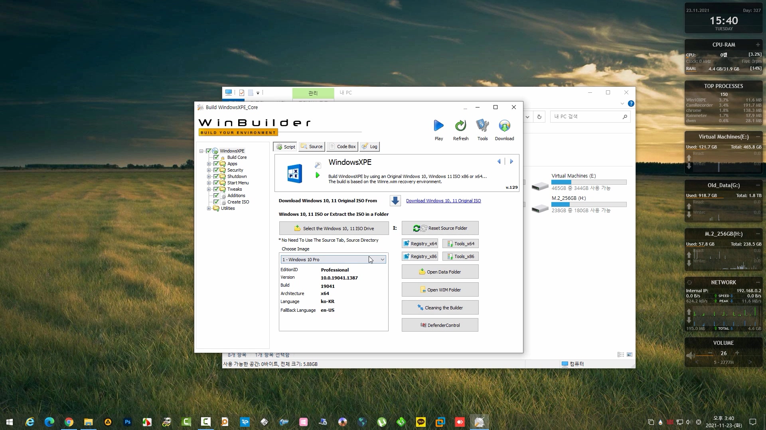The image size is (766, 430).
Task: Open Google Chrome from taskbar
Action: (x=69, y=422)
